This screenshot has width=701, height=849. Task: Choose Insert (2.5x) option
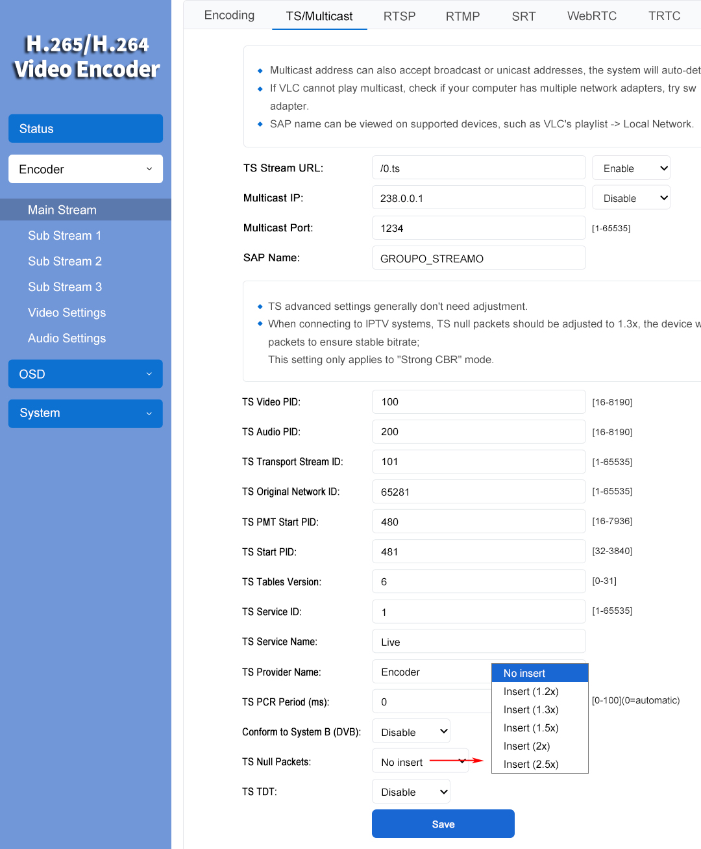tap(540, 764)
